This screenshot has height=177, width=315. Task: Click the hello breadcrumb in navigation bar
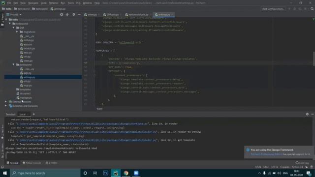point(6,9)
